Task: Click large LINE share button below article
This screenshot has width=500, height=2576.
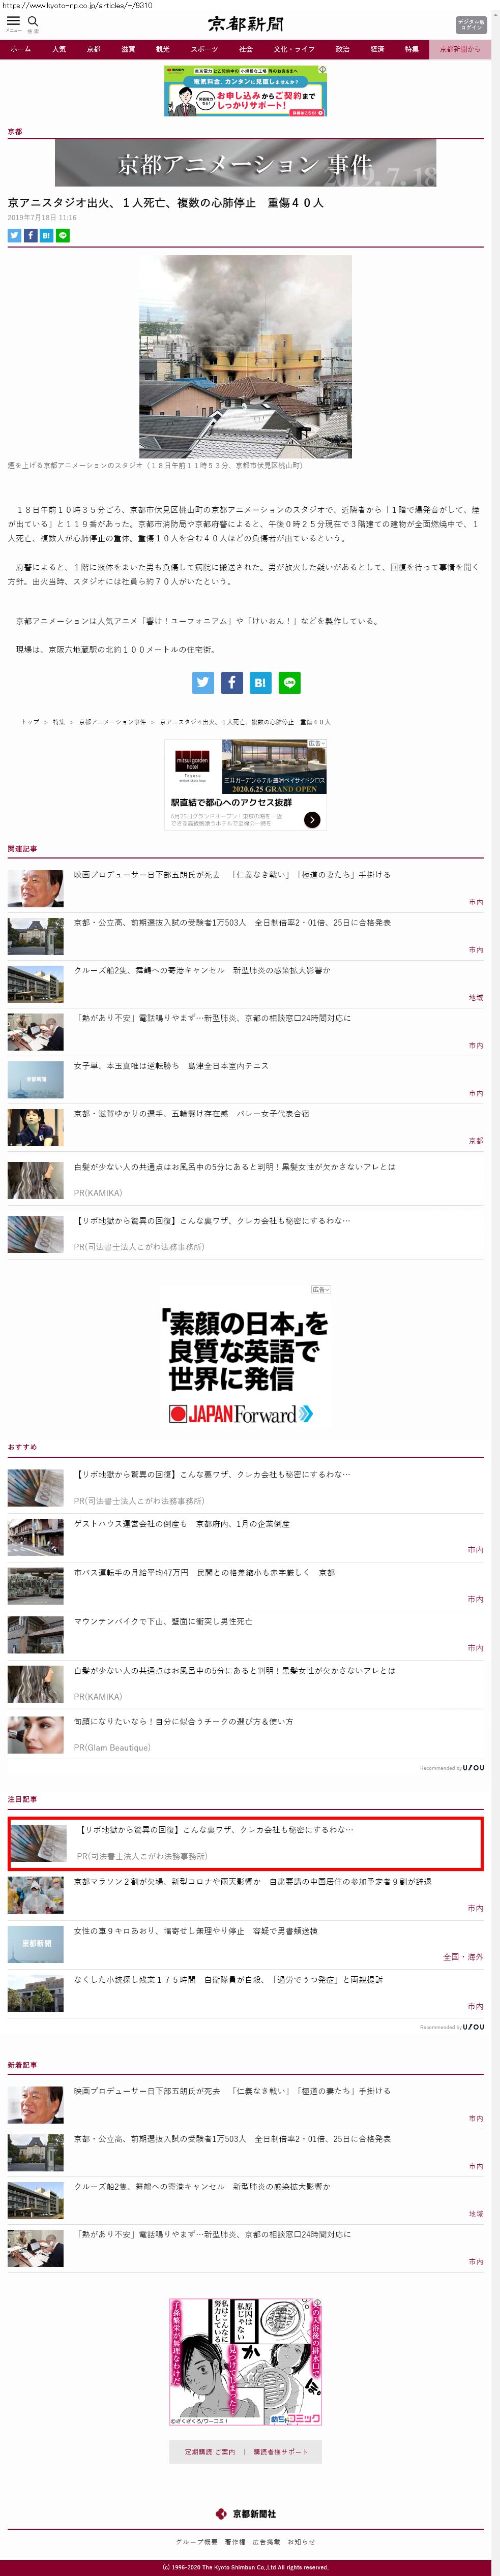Action: point(289,682)
